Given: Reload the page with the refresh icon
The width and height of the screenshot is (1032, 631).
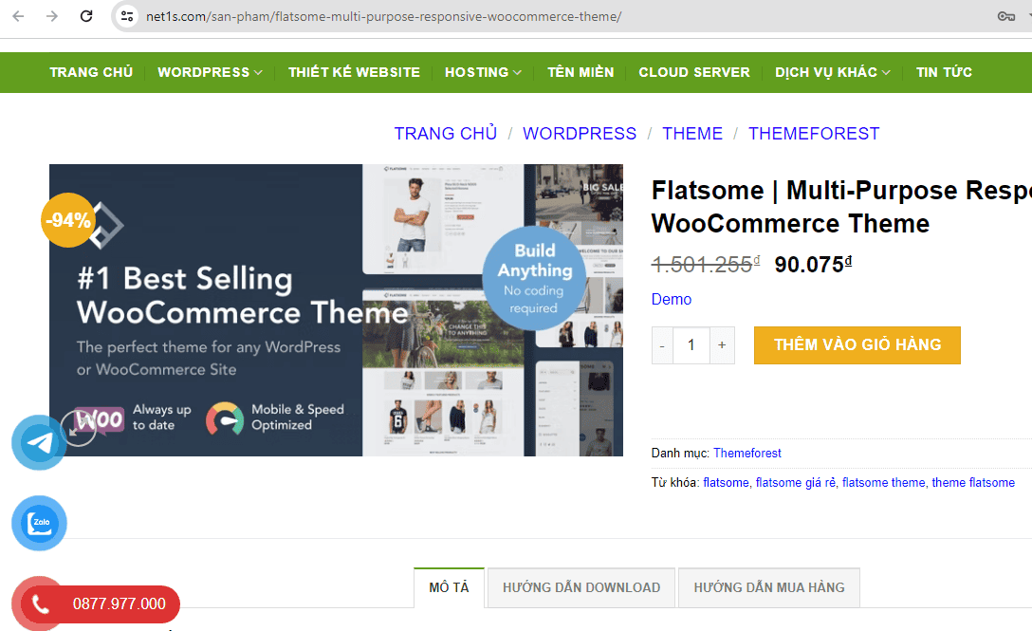Looking at the screenshot, I should pos(86,16).
